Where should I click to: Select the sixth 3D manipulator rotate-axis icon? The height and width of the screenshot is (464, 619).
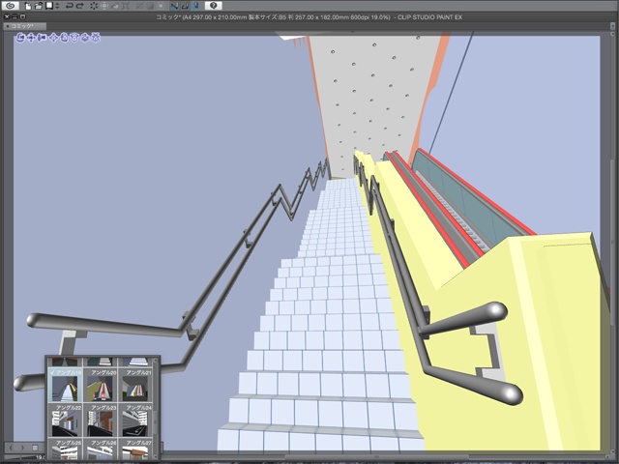(x=74, y=38)
